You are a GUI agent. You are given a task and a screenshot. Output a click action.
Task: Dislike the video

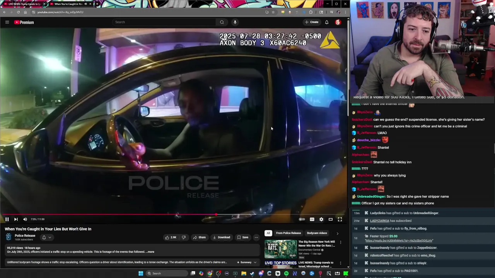click(x=184, y=237)
